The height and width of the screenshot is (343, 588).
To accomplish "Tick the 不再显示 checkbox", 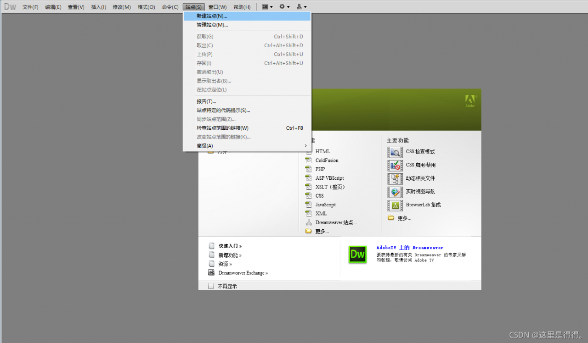I will [x=211, y=286].
